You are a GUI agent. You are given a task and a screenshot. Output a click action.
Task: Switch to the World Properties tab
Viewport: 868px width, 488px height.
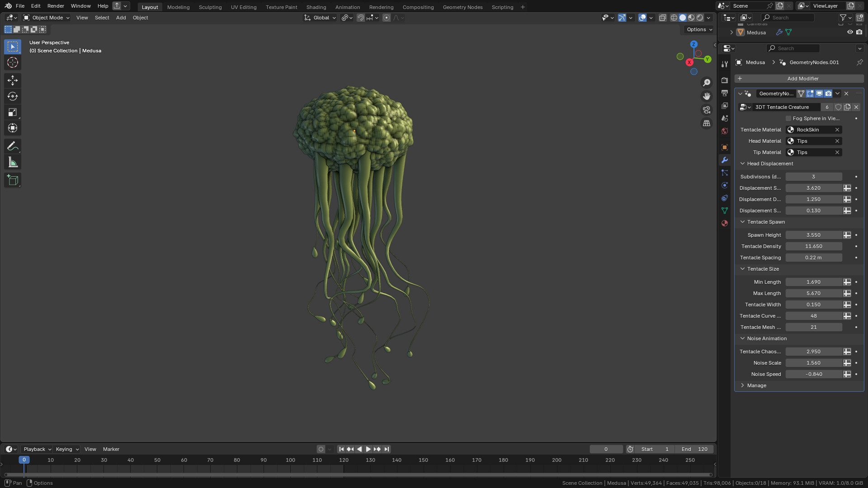pos(724,131)
